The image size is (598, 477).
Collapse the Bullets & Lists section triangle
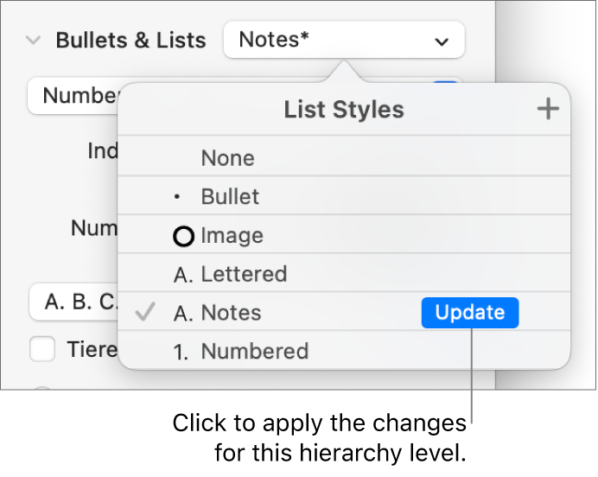point(34,41)
